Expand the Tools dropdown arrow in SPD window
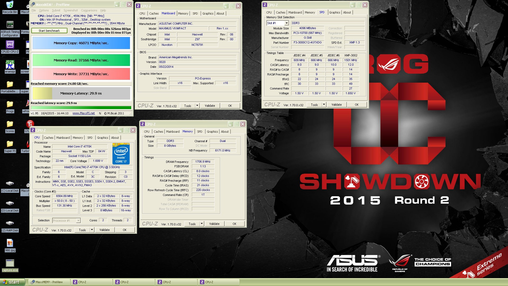 coord(324,105)
